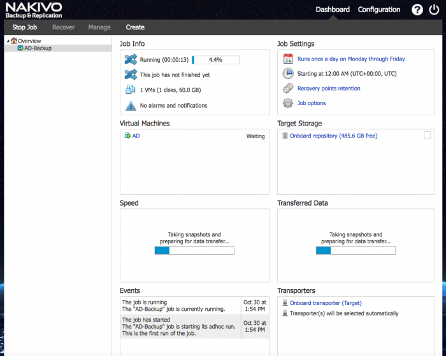Click the NAKIVO Backup & Replication logo
Image resolution: width=446 pixels, height=356 pixels.
[34, 11]
